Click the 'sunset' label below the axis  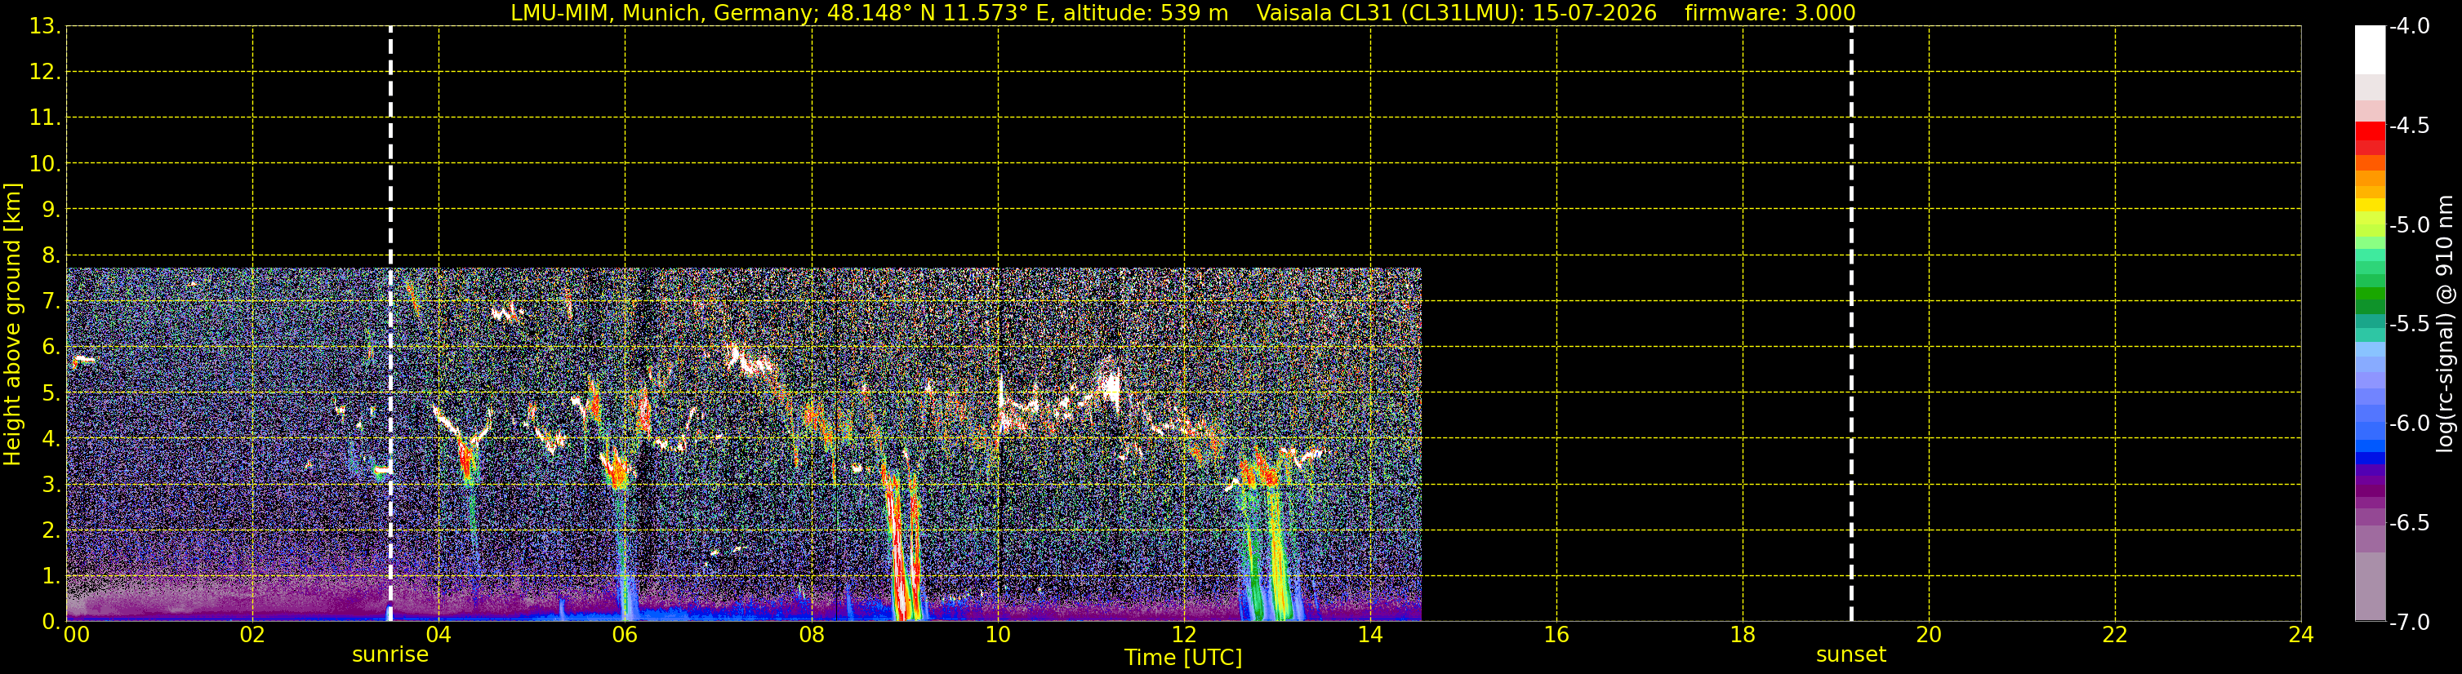tap(1851, 655)
